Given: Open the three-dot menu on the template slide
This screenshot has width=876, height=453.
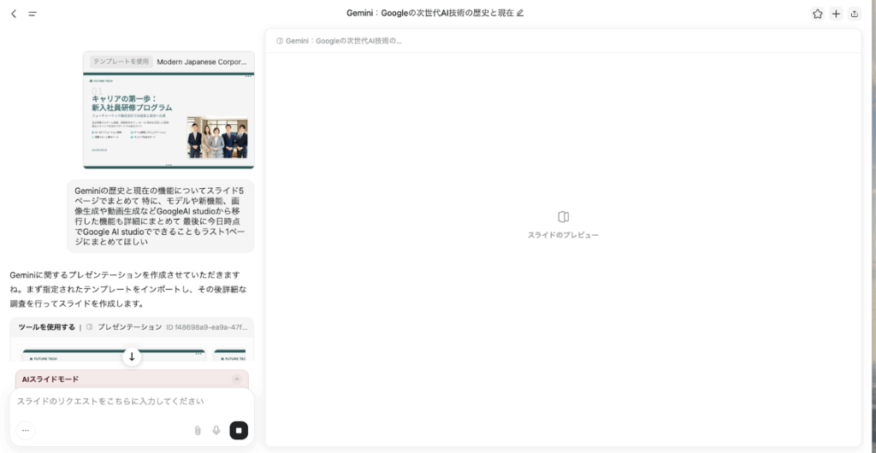Looking at the screenshot, I should (x=249, y=77).
